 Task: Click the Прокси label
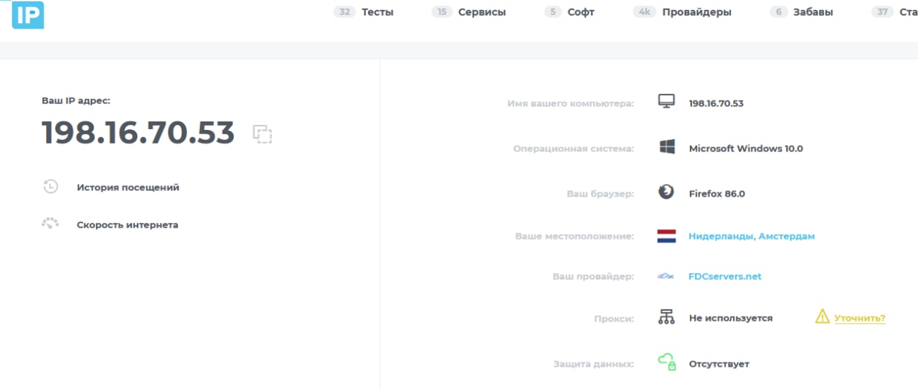tap(614, 318)
